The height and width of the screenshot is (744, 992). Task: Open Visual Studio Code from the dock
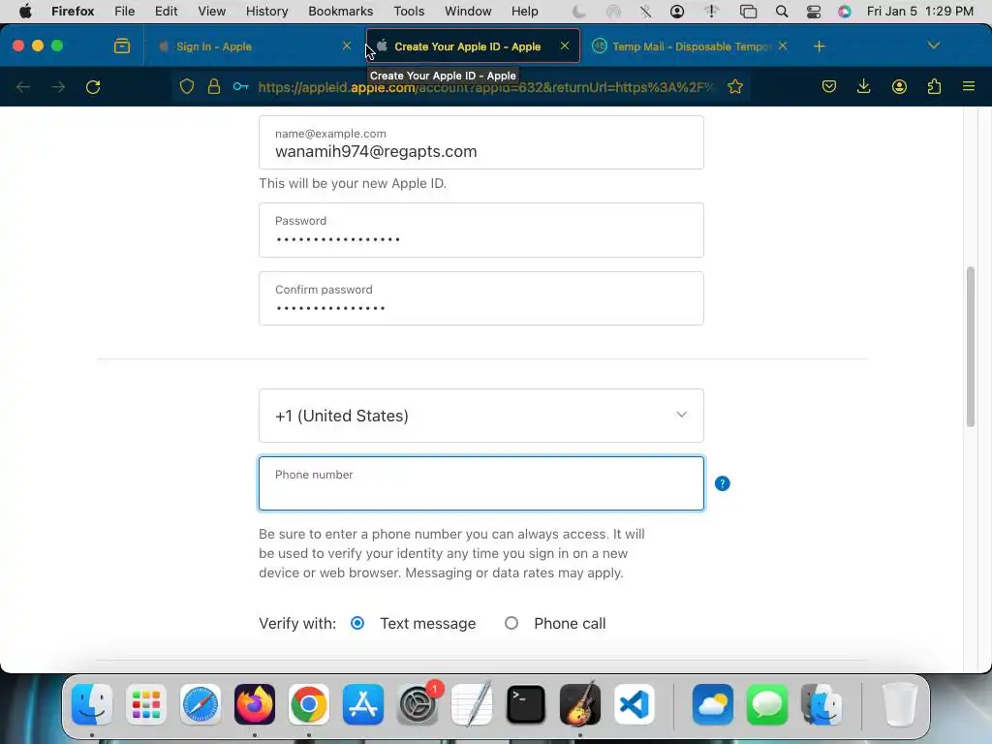[x=635, y=704]
